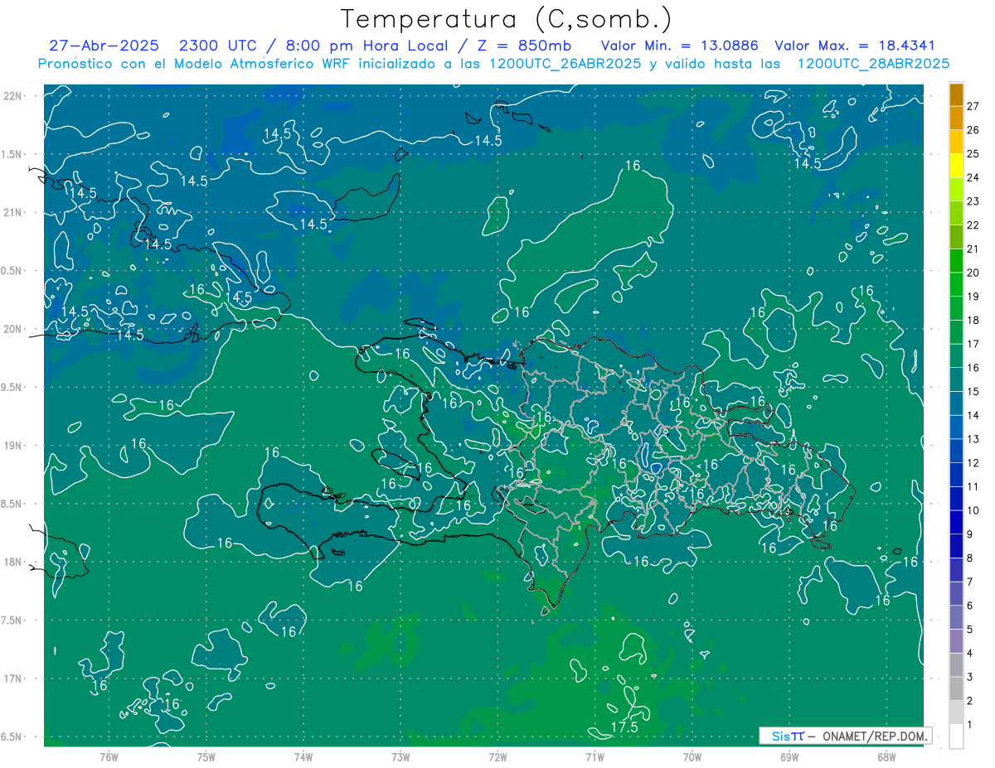The height and width of the screenshot is (768, 995).
Task: Click 'Valor Max. = 18.4341' text
Action: point(855,46)
